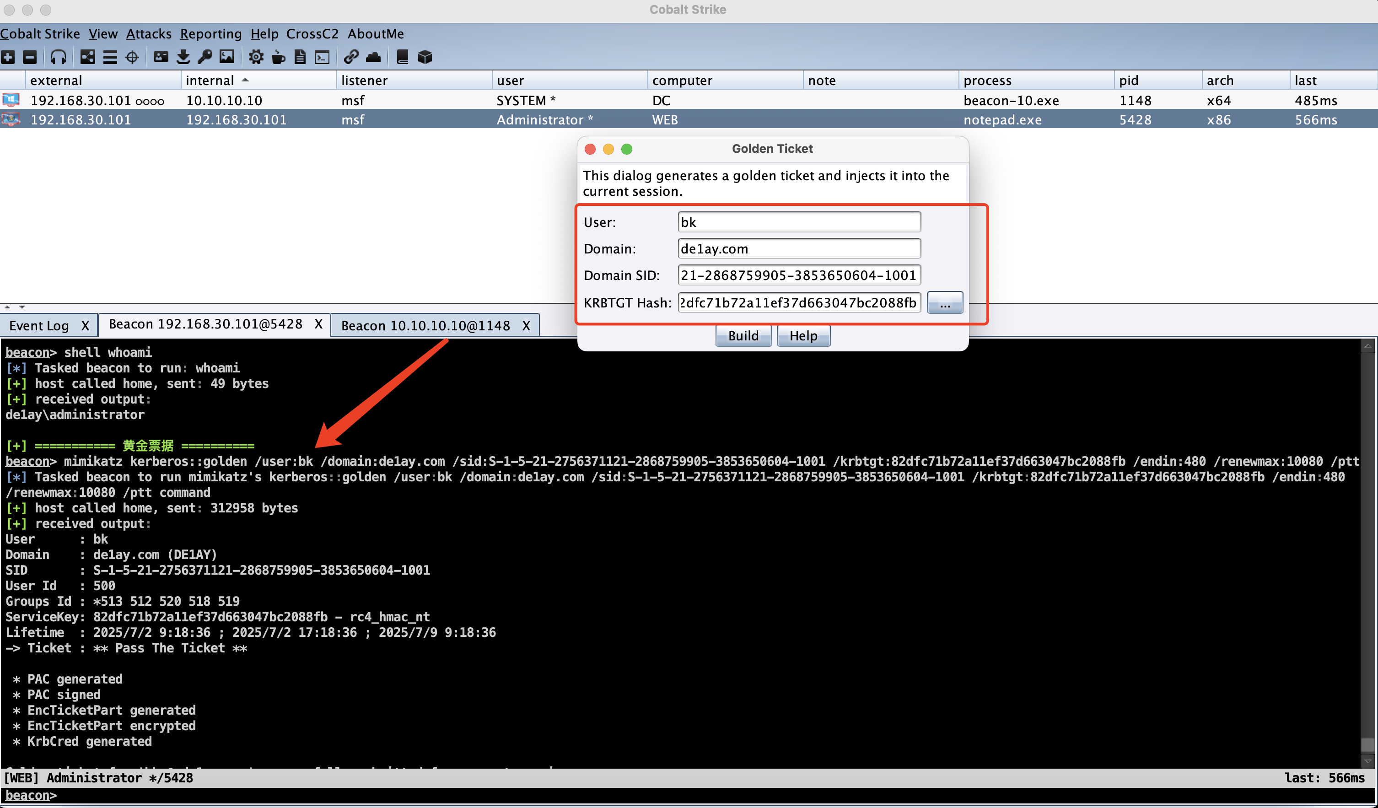This screenshot has height=808, width=1378.
Task: Click the document icon for the Office macro
Action: [300, 57]
